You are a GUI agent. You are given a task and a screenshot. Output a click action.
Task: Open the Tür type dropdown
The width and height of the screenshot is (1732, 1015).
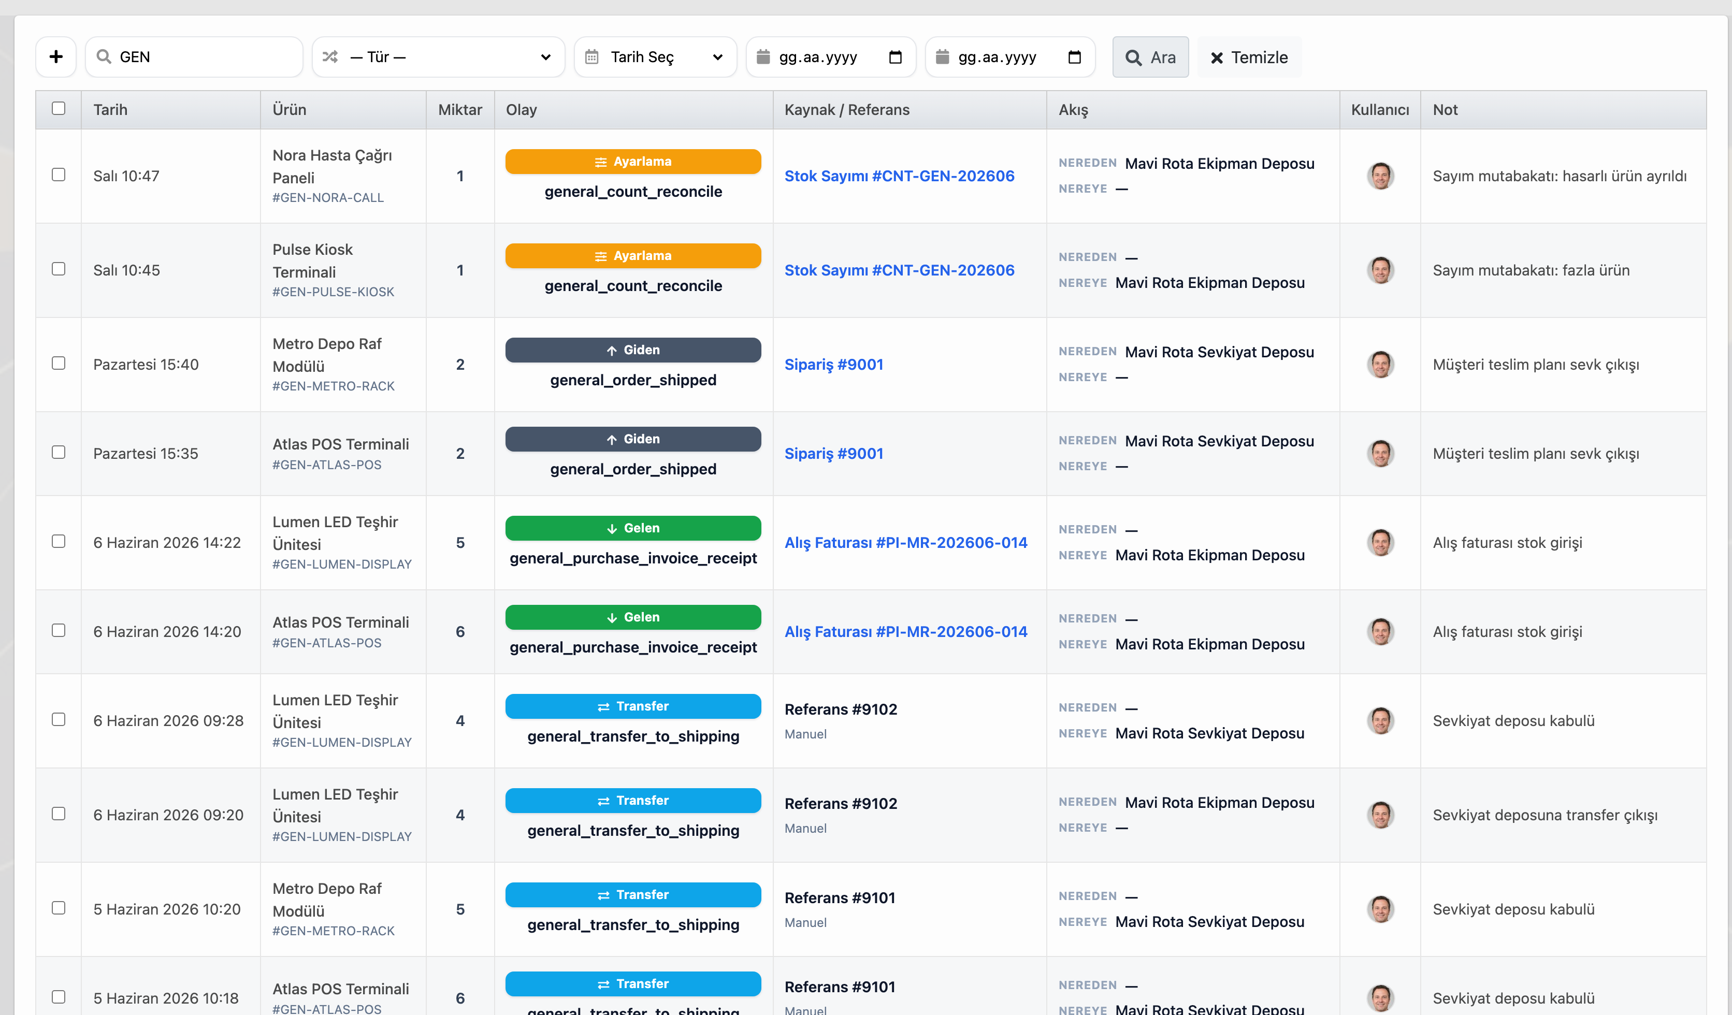(x=439, y=57)
